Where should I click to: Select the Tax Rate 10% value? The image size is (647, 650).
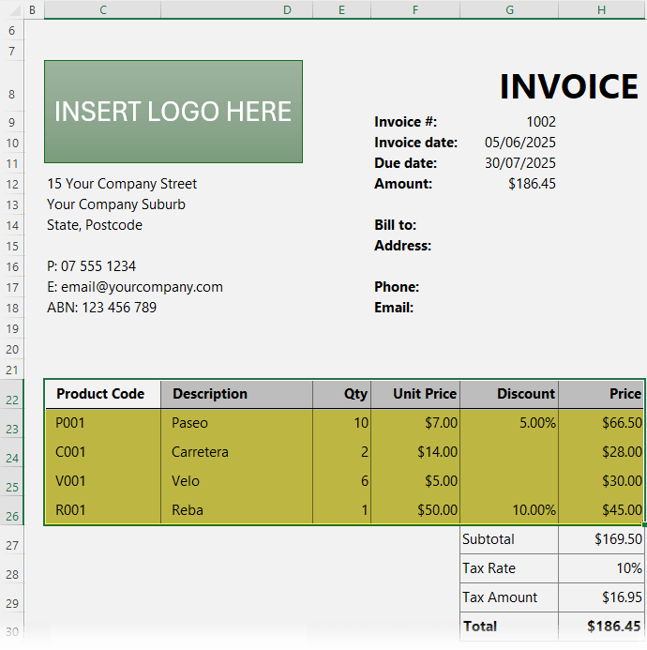pos(601,568)
